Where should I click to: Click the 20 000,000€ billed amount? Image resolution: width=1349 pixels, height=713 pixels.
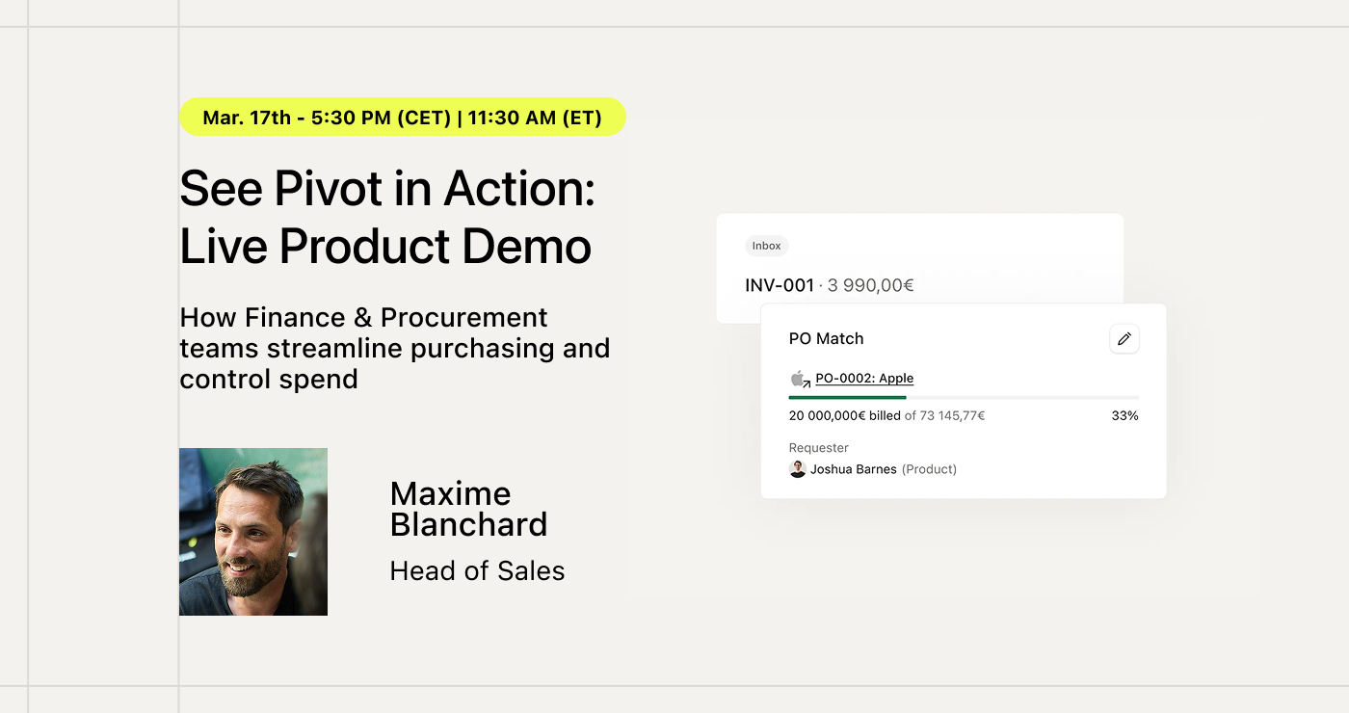click(x=845, y=416)
